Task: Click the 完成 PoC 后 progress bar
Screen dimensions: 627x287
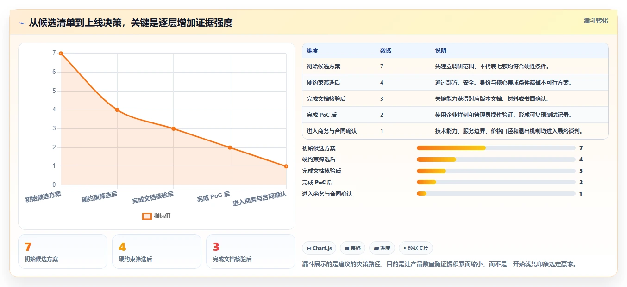Action: (x=496, y=183)
